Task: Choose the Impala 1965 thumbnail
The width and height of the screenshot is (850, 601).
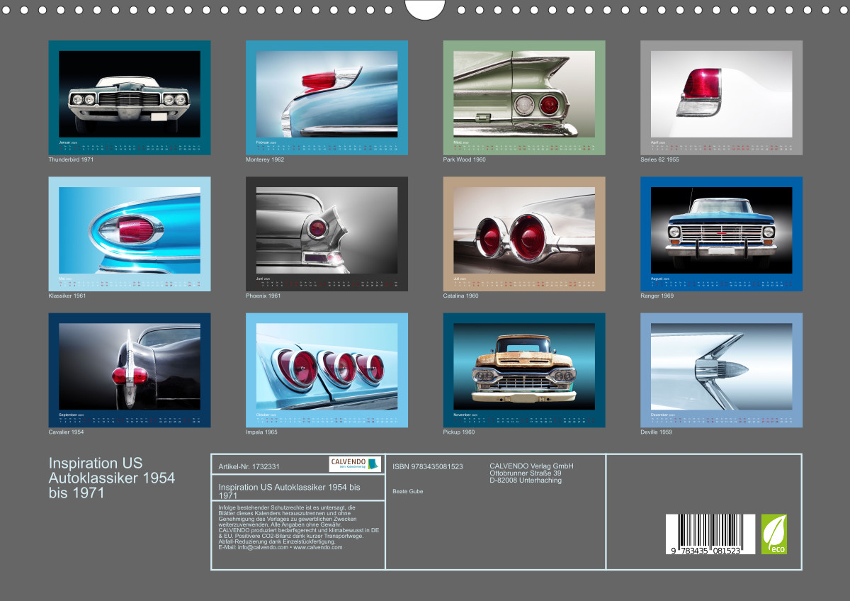Action: point(327,370)
